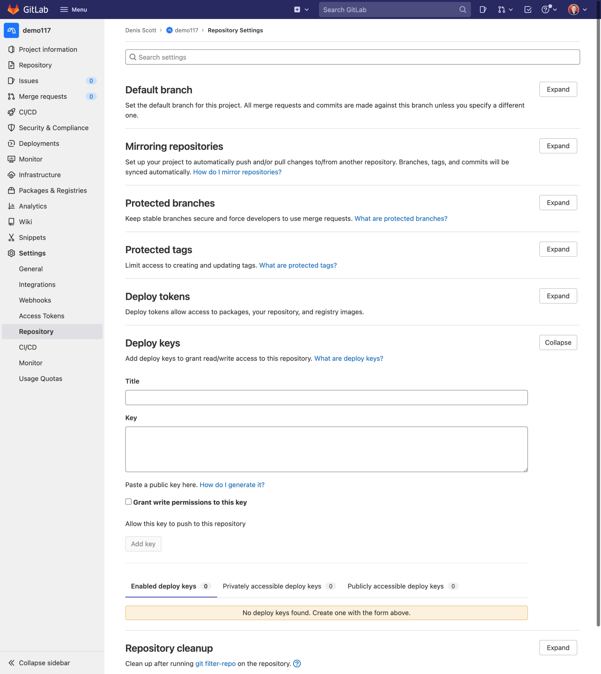Open the user avatar dropdown menu

point(577,9)
